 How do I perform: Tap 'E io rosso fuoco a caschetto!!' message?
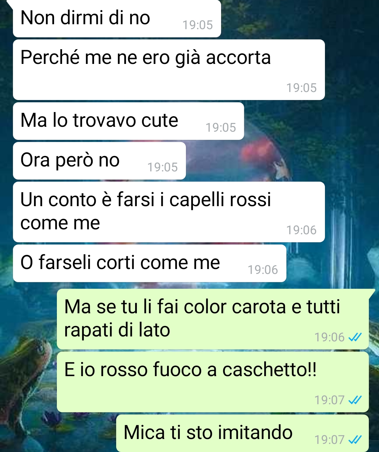(x=213, y=382)
